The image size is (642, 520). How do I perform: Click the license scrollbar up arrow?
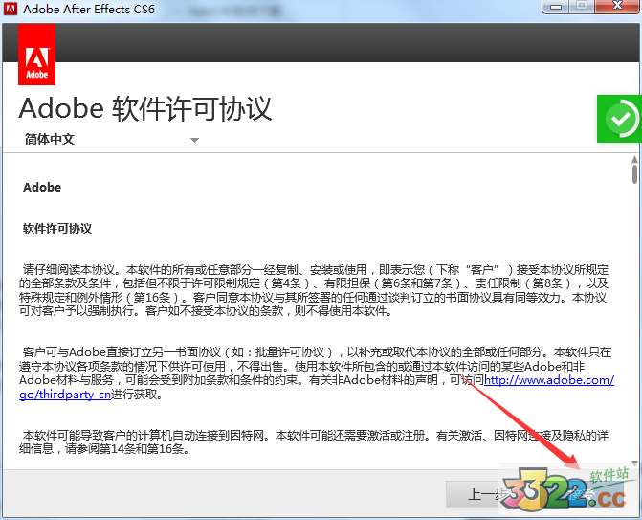point(634,159)
